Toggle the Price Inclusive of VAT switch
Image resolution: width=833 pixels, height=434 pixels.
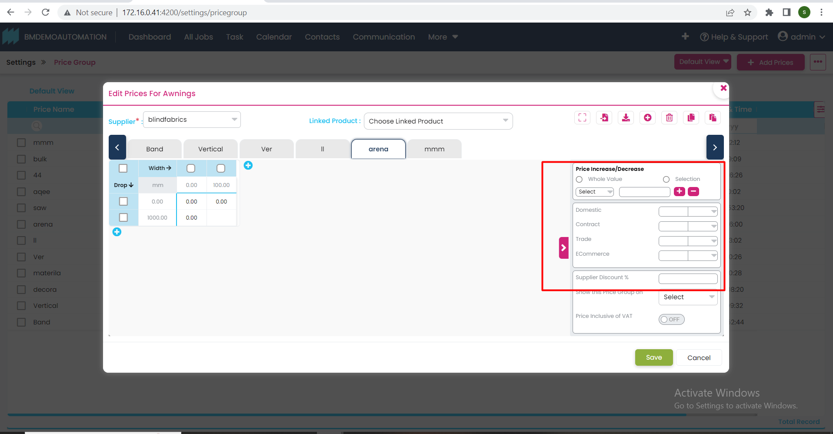(x=671, y=319)
